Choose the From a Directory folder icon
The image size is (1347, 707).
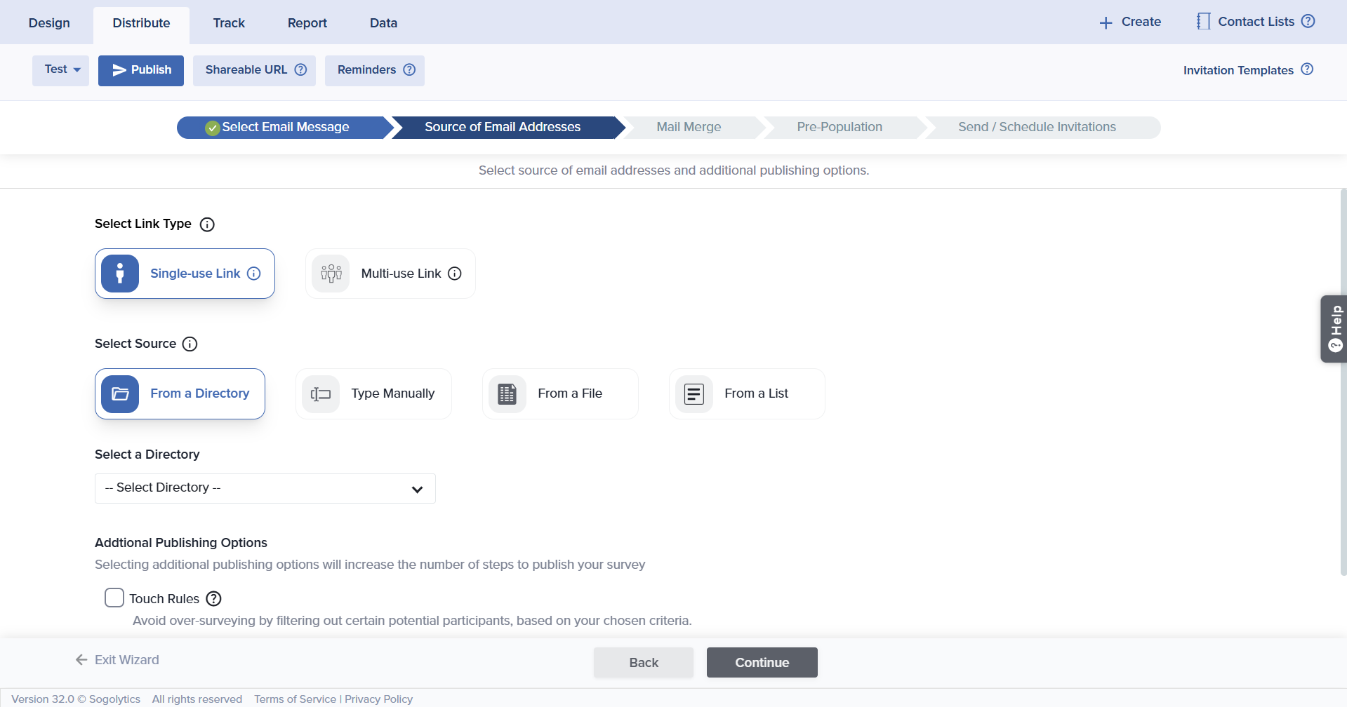click(120, 394)
